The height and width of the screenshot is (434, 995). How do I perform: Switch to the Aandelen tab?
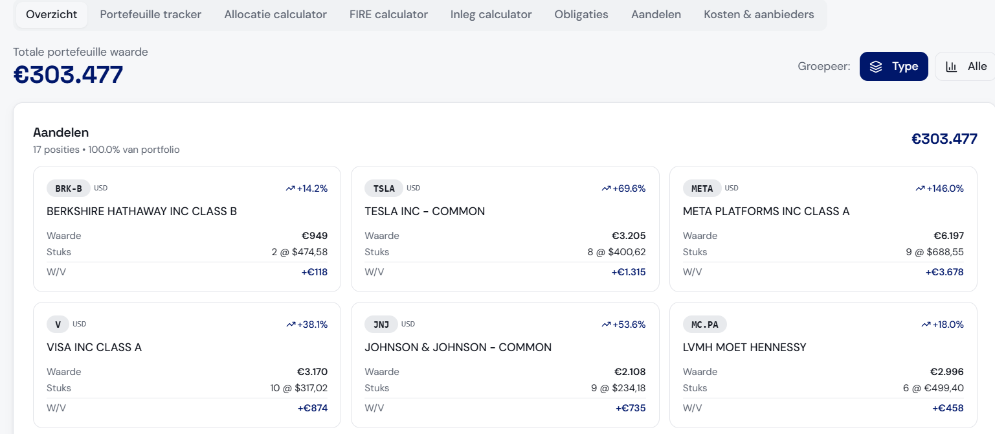[656, 14]
